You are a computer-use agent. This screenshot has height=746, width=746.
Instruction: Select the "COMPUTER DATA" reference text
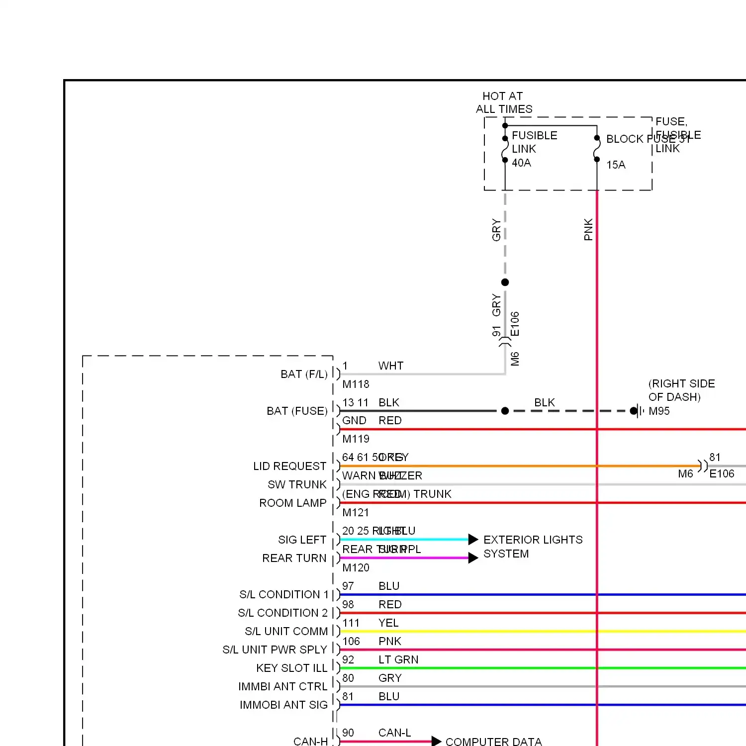pyautogui.click(x=493, y=741)
